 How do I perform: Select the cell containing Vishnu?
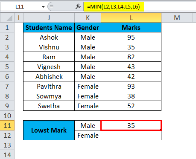click(49, 47)
